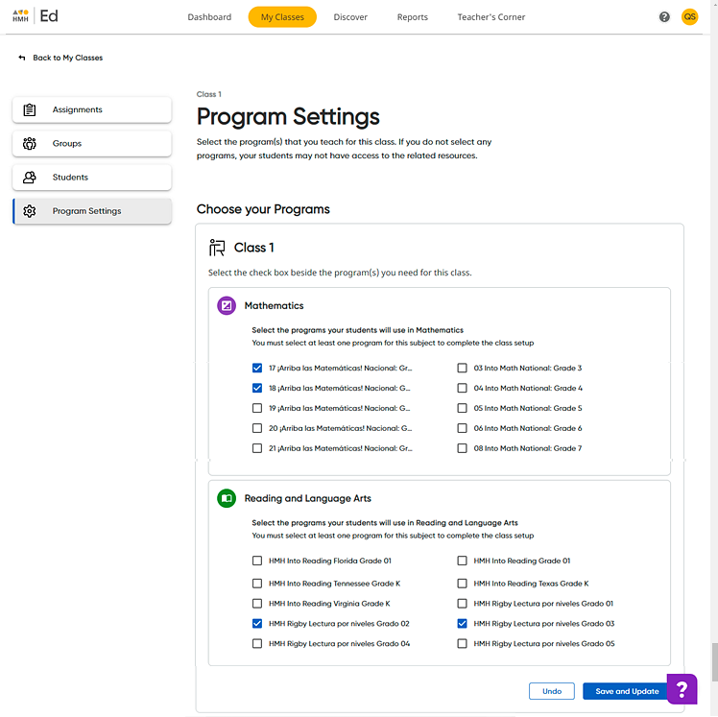Open the purple floating help widget
Screen dimensions: 718x717
click(x=682, y=688)
